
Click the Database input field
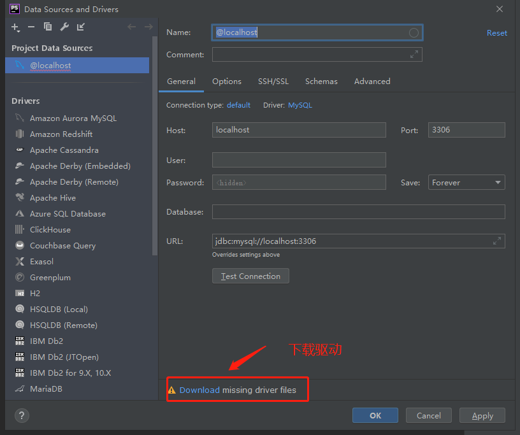tap(359, 211)
